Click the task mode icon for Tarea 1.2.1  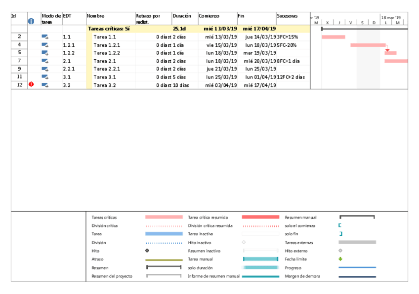pos(45,45)
